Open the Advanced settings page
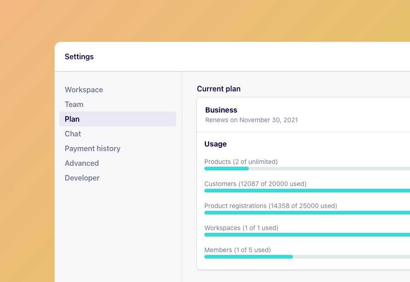The height and width of the screenshot is (282, 410). 82,163
